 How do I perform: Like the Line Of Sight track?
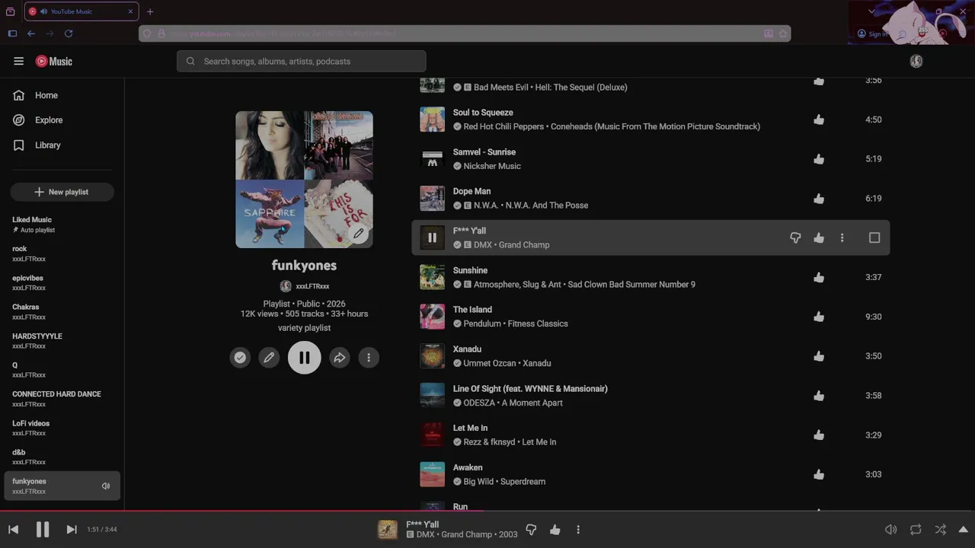(819, 396)
